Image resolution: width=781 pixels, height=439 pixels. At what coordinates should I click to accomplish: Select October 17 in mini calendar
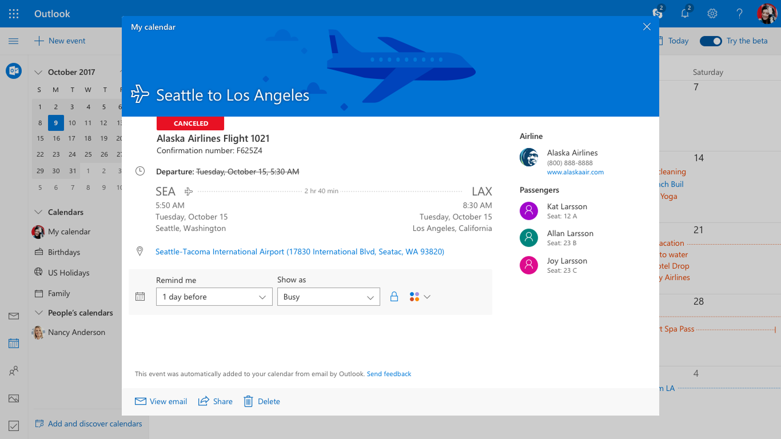point(72,138)
